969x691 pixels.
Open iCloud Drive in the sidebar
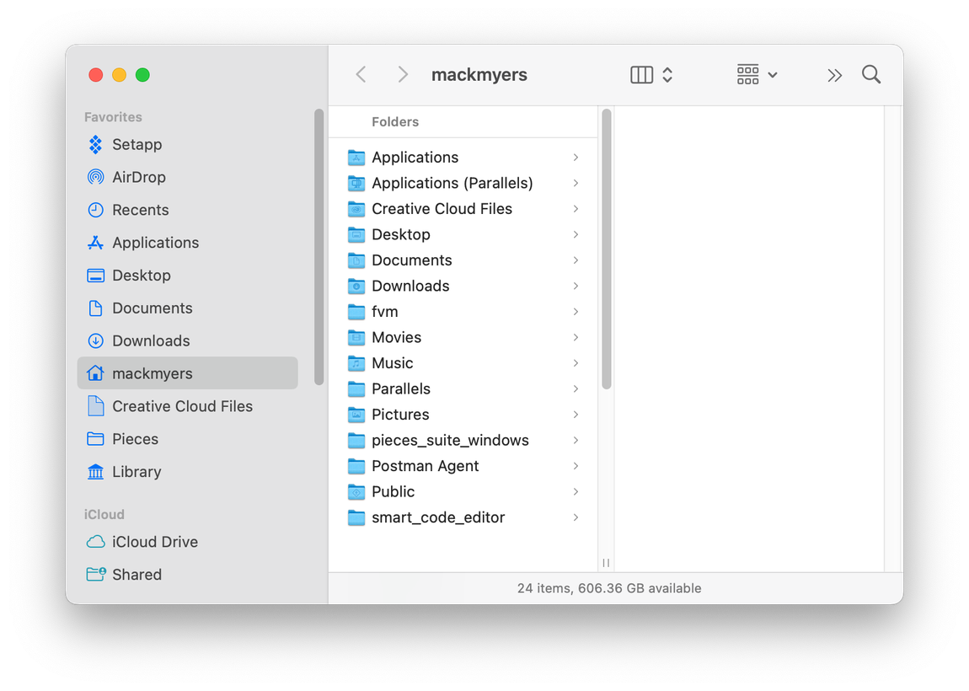click(154, 542)
